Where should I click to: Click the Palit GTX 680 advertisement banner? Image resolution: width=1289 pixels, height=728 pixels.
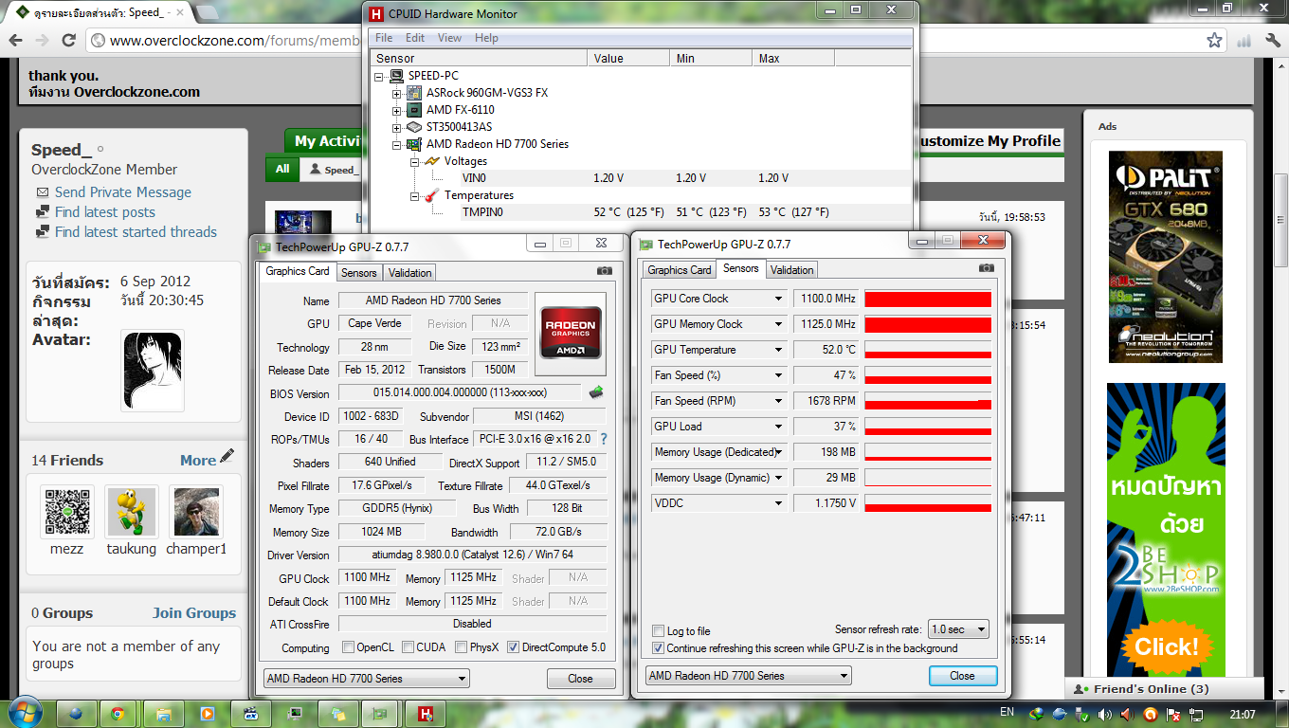pos(1166,257)
